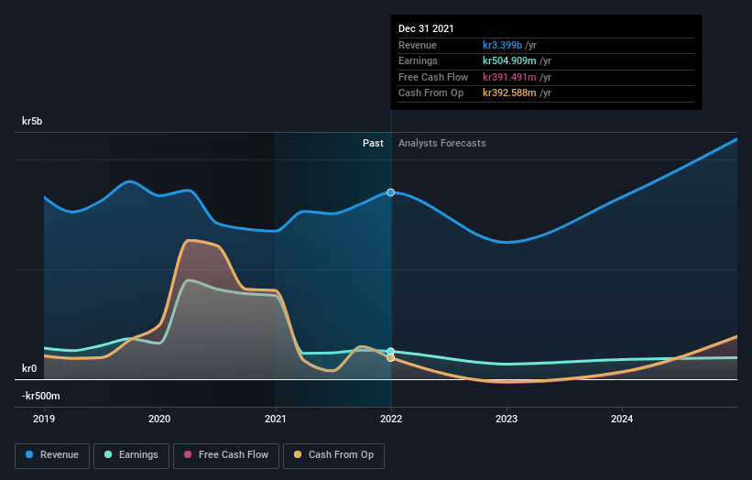Click the 2023 x-axis label

pyautogui.click(x=507, y=420)
